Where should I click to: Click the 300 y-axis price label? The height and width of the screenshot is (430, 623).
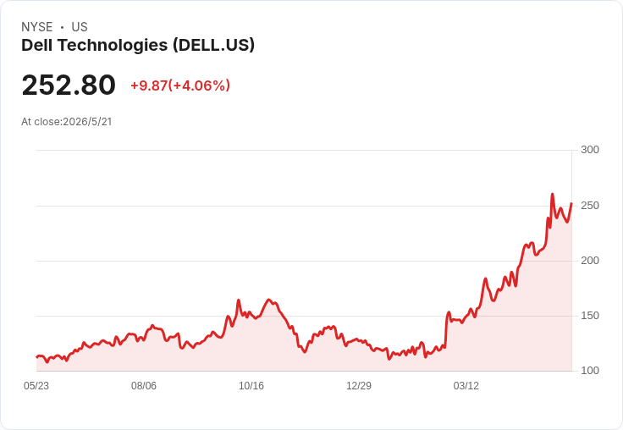[590, 150]
